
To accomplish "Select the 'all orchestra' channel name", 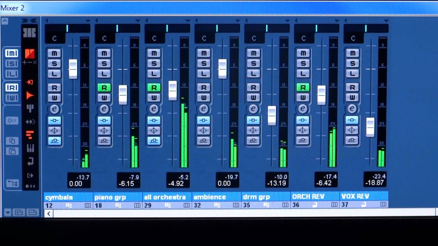I will click(x=165, y=197).
